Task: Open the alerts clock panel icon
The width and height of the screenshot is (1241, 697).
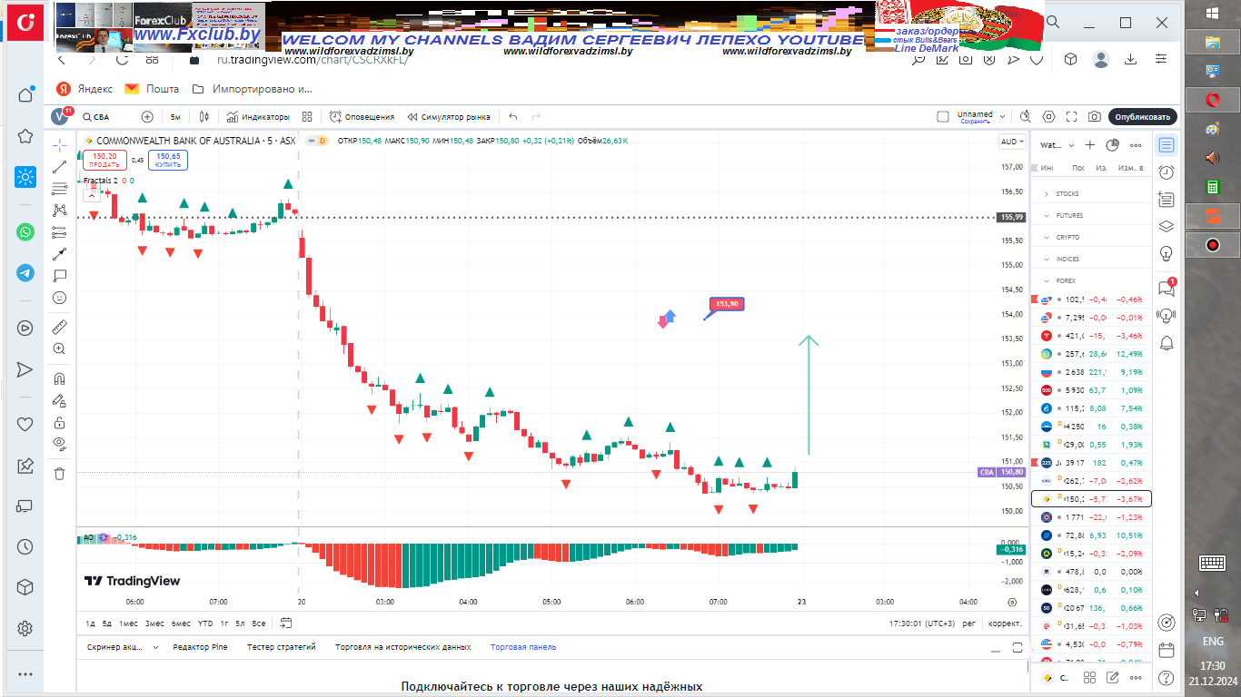Action: coord(1167,172)
